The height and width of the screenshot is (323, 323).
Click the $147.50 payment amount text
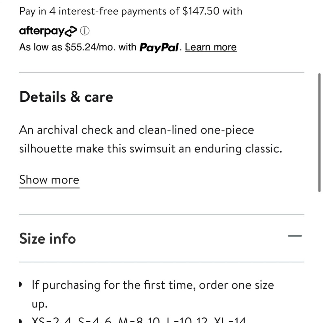pyautogui.click(x=201, y=11)
